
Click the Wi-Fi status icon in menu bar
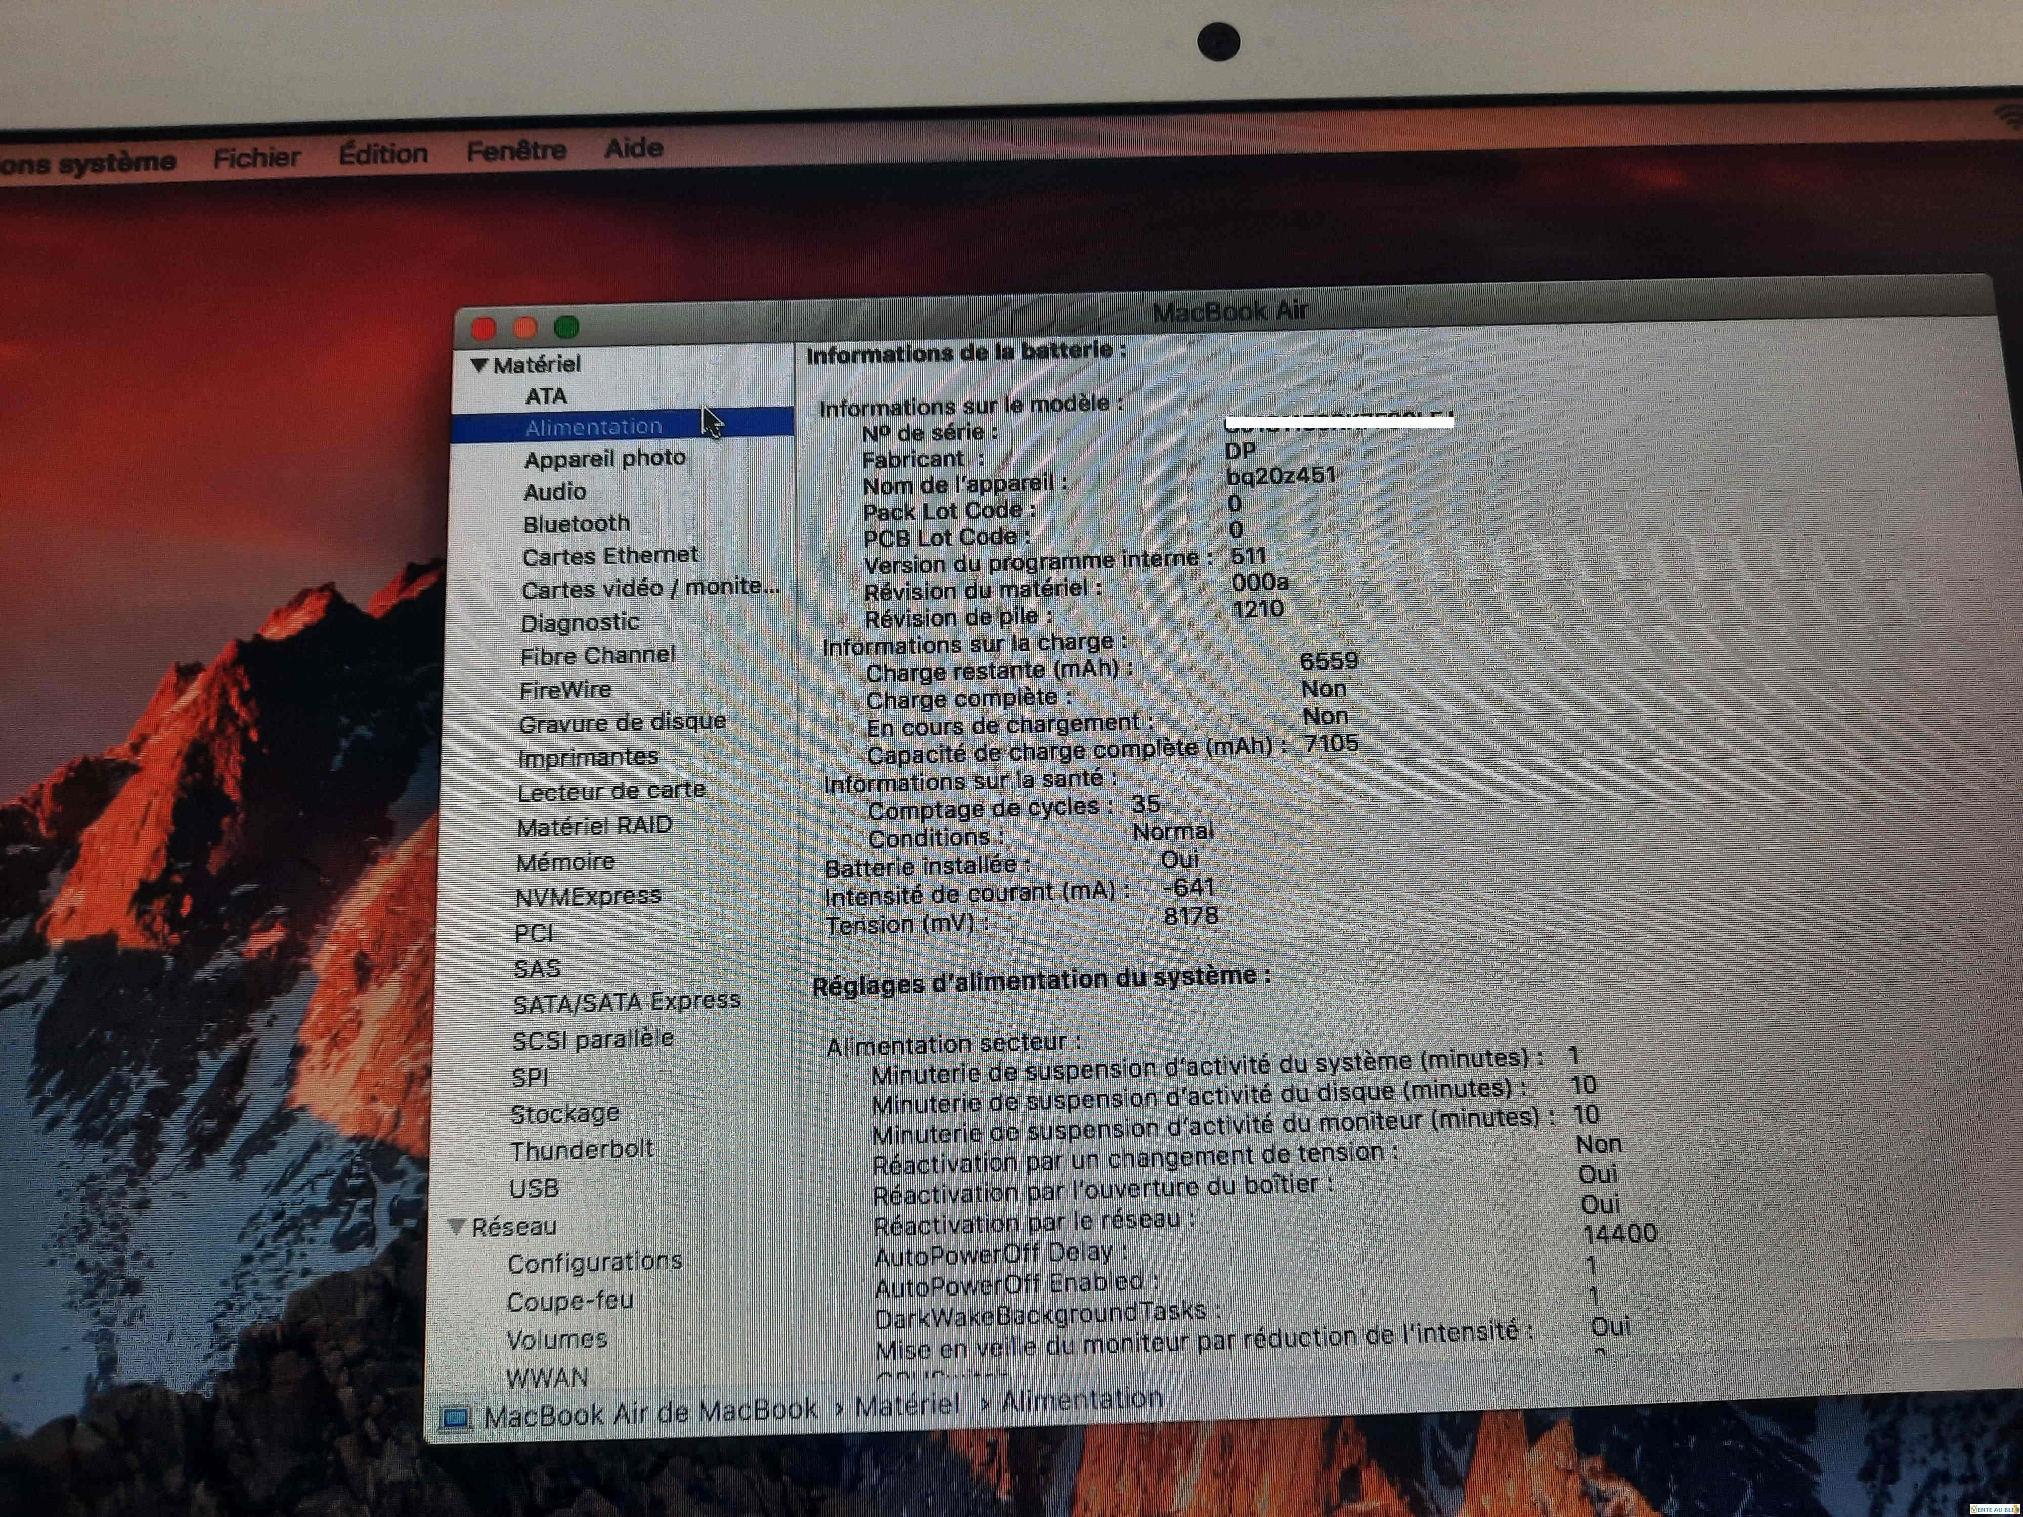click(x=2008, y=117)
